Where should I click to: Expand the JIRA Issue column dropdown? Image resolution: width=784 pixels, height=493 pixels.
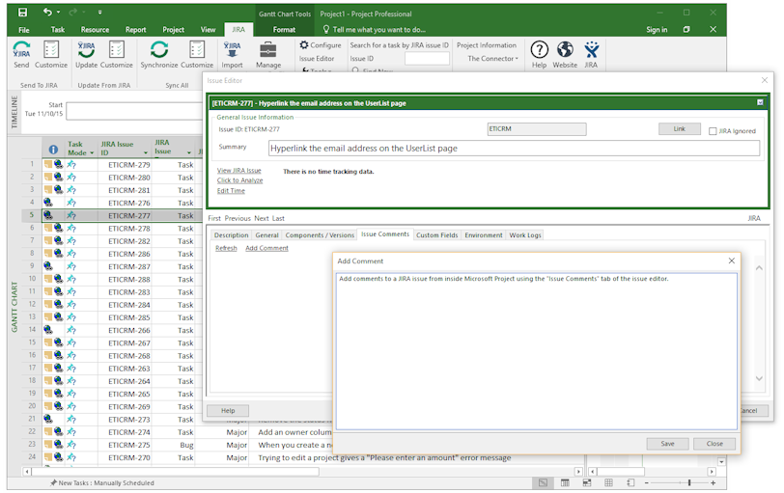189,152
